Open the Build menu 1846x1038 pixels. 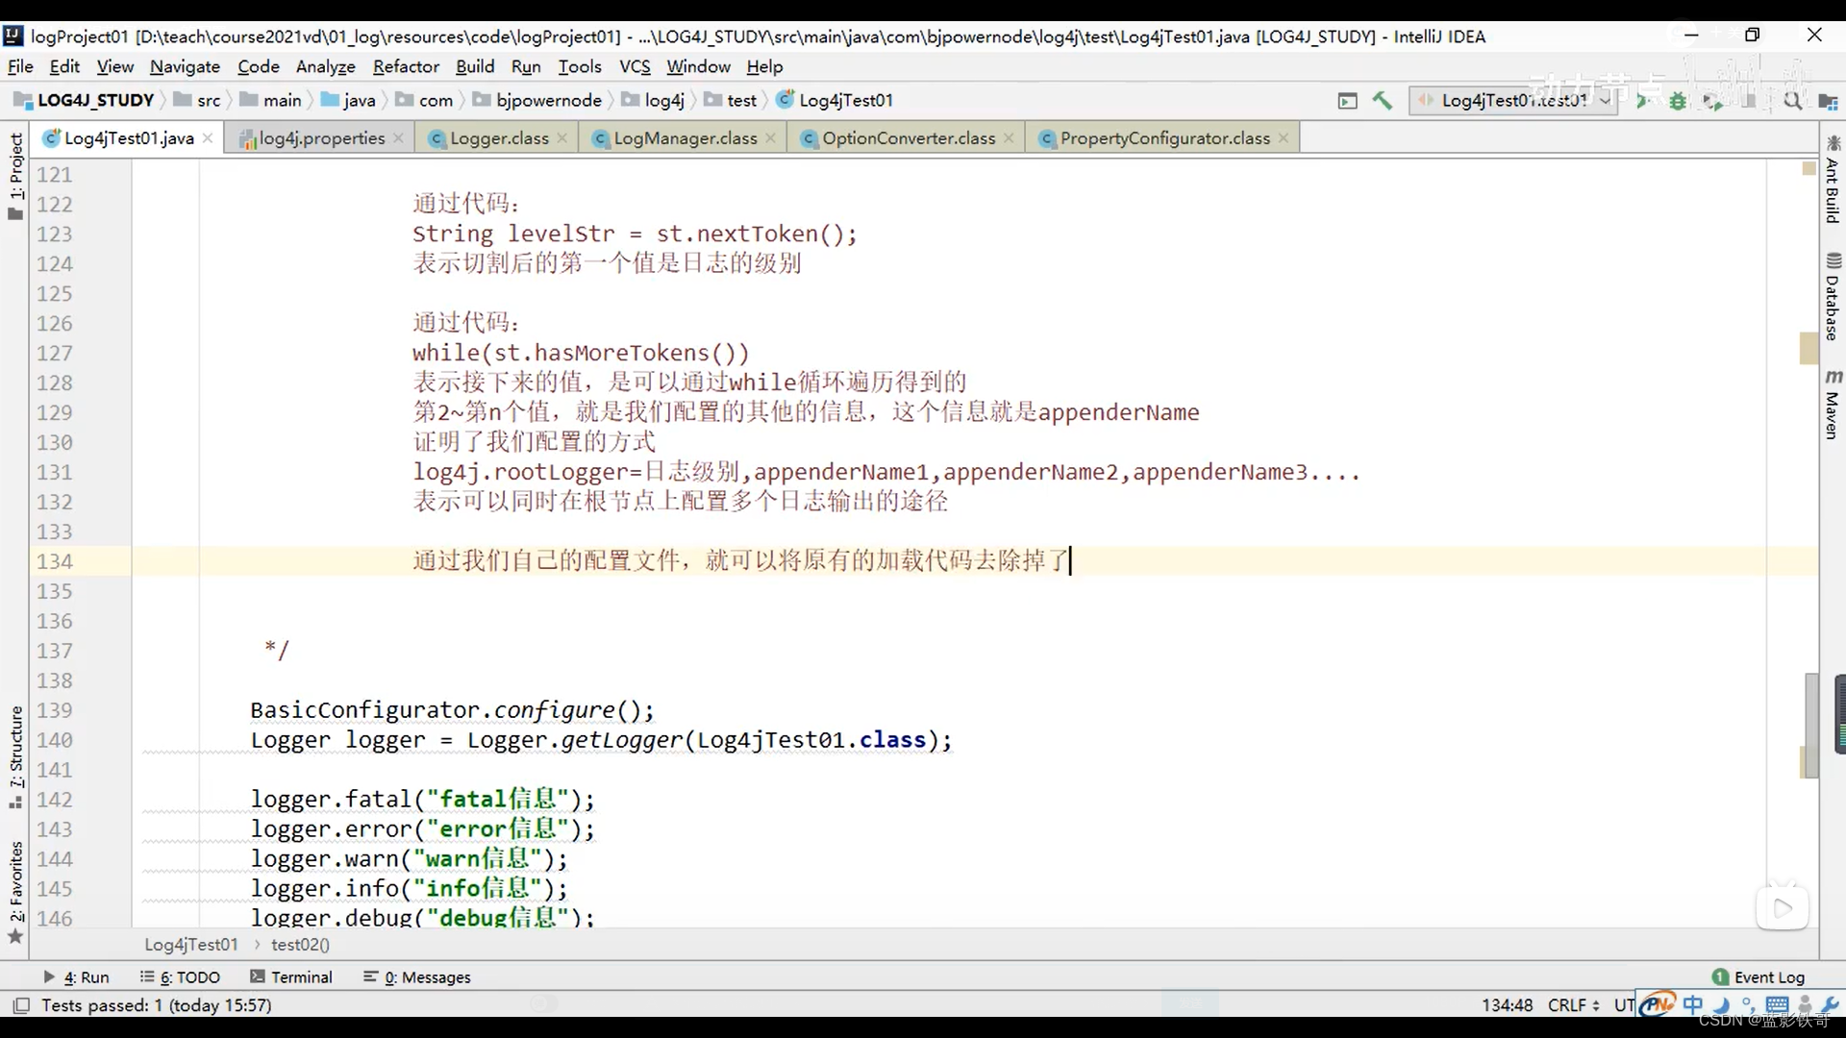(475, 66)
